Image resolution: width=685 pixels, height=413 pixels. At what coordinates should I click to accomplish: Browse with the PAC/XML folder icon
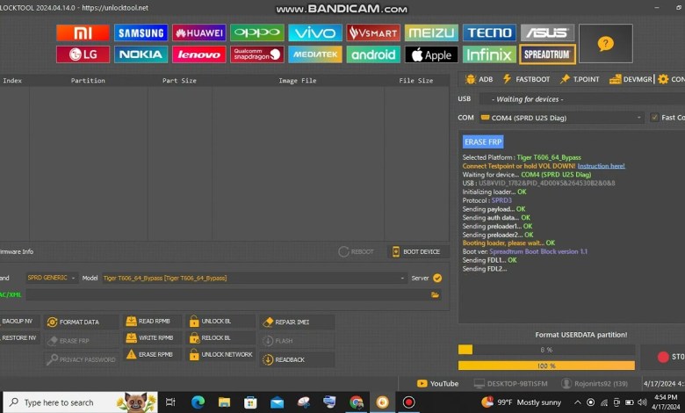tap(435, 295)
